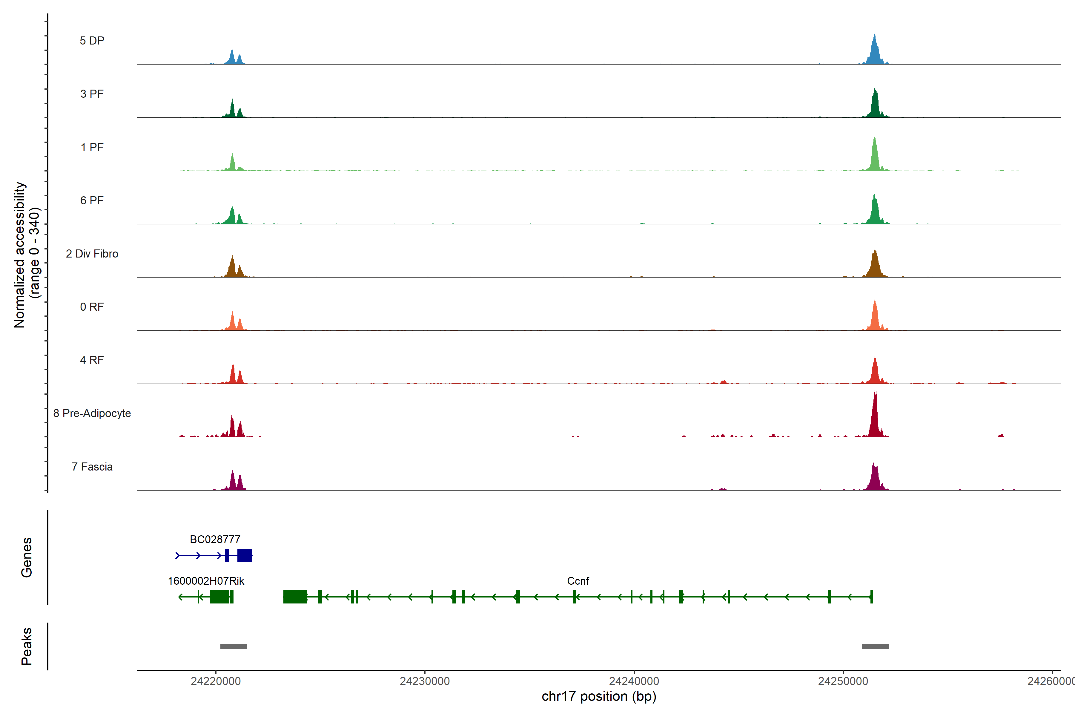The image size is (1075, 717).
Task: Click the tall 8 Pre-Adipocyte right peak
Action: (x=874, y=419)
